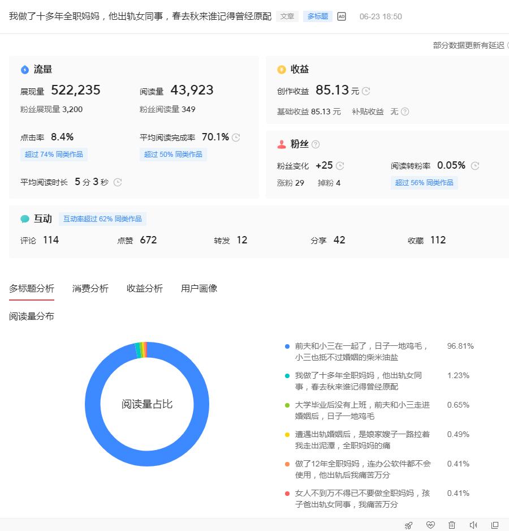Switch to the 消费分析 tab
Image resolution: width=509 pixels, height=531 pixels.
(90, 288)
